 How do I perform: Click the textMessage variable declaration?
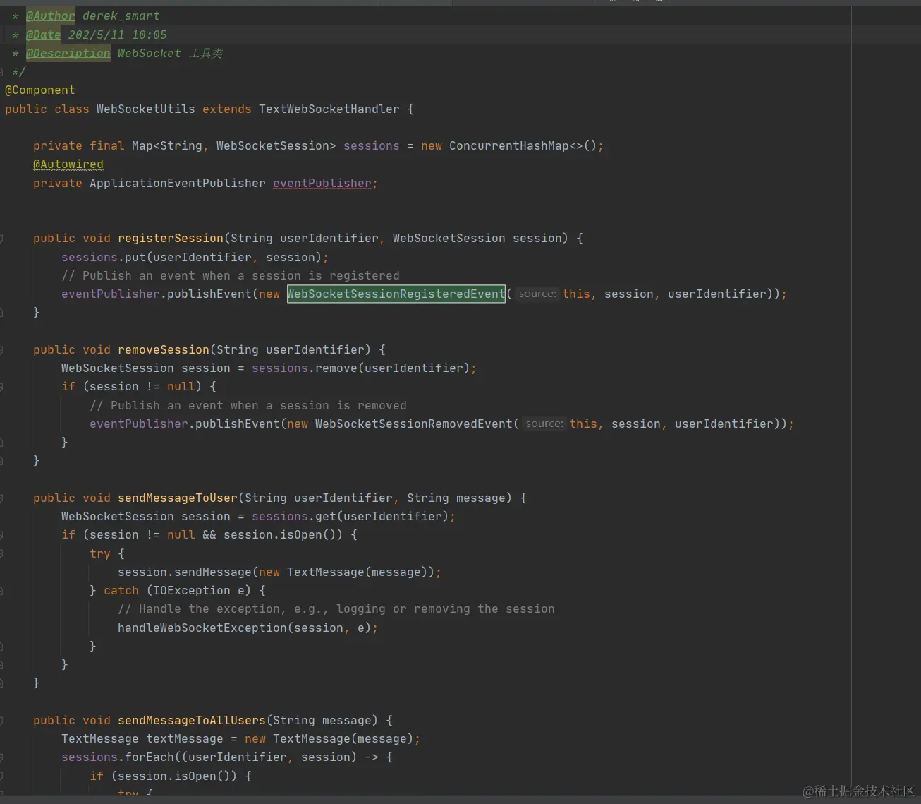(185, 739)
